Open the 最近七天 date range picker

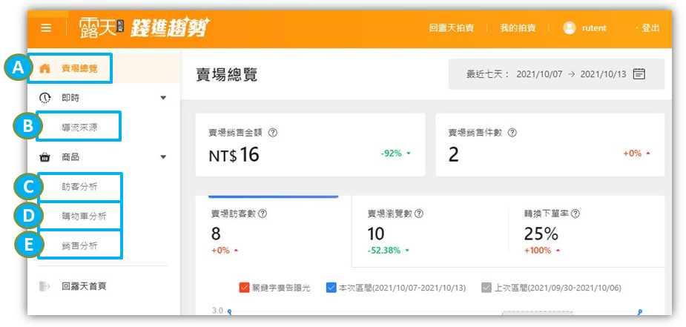[555, 74]
